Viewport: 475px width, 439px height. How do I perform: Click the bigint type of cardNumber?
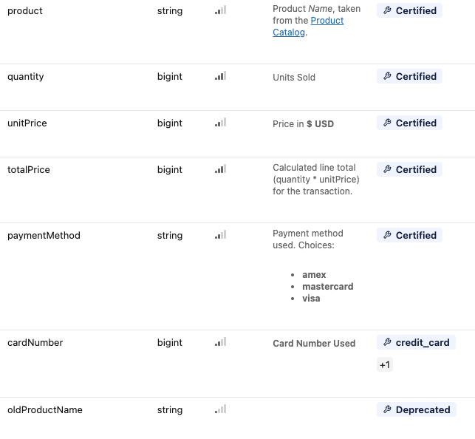click(170, 343)
